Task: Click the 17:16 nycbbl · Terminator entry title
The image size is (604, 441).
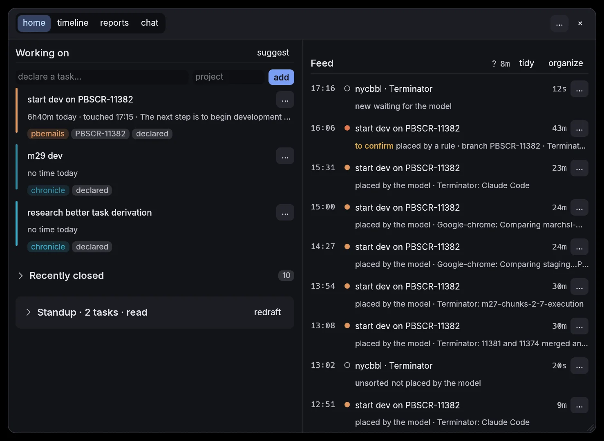Action: click(394, 89)
